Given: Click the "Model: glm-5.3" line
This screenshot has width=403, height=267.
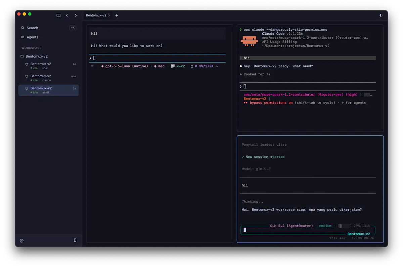Looking at the screenshot, I should tap(256, 169).
